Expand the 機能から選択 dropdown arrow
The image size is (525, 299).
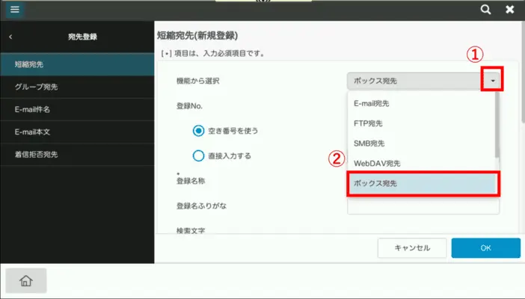coord(492,81)
